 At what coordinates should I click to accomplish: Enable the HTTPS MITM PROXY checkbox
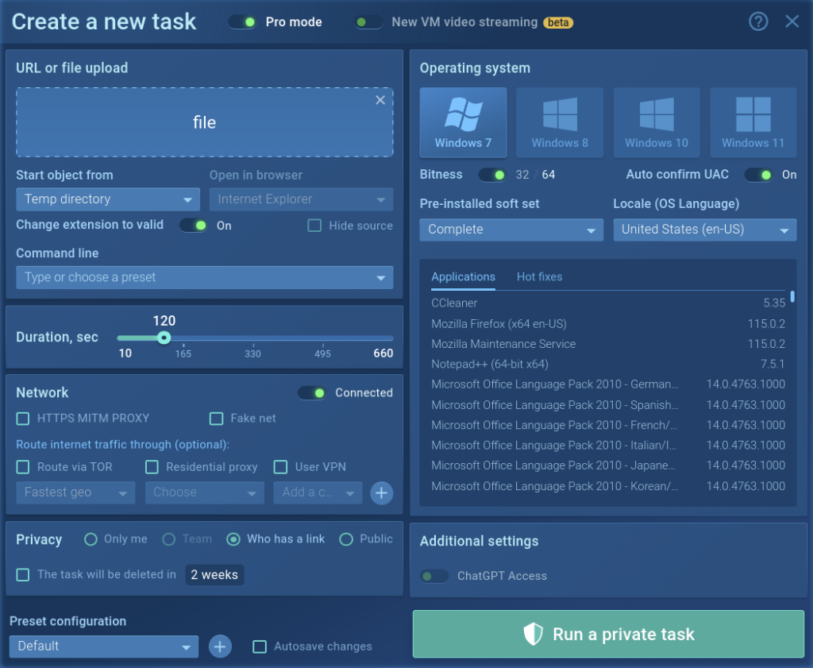(x=23, y=418)
